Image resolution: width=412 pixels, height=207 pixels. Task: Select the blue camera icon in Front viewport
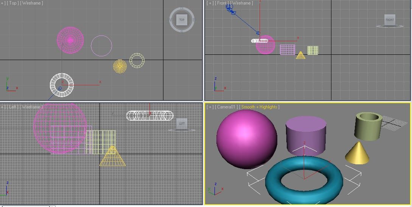[x=230, y=9]
